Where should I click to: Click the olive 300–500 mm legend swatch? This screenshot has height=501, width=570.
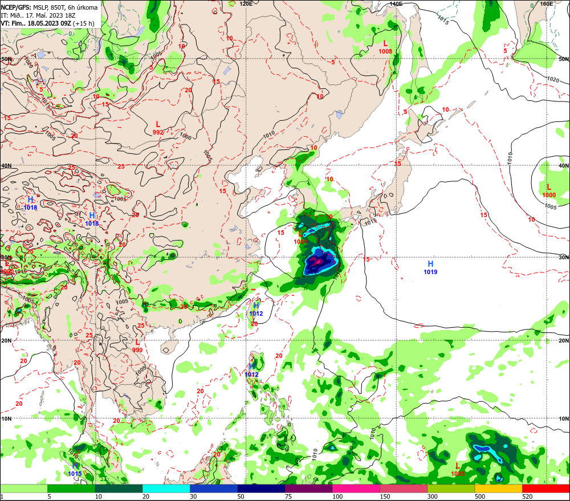[x=451, y=488]
